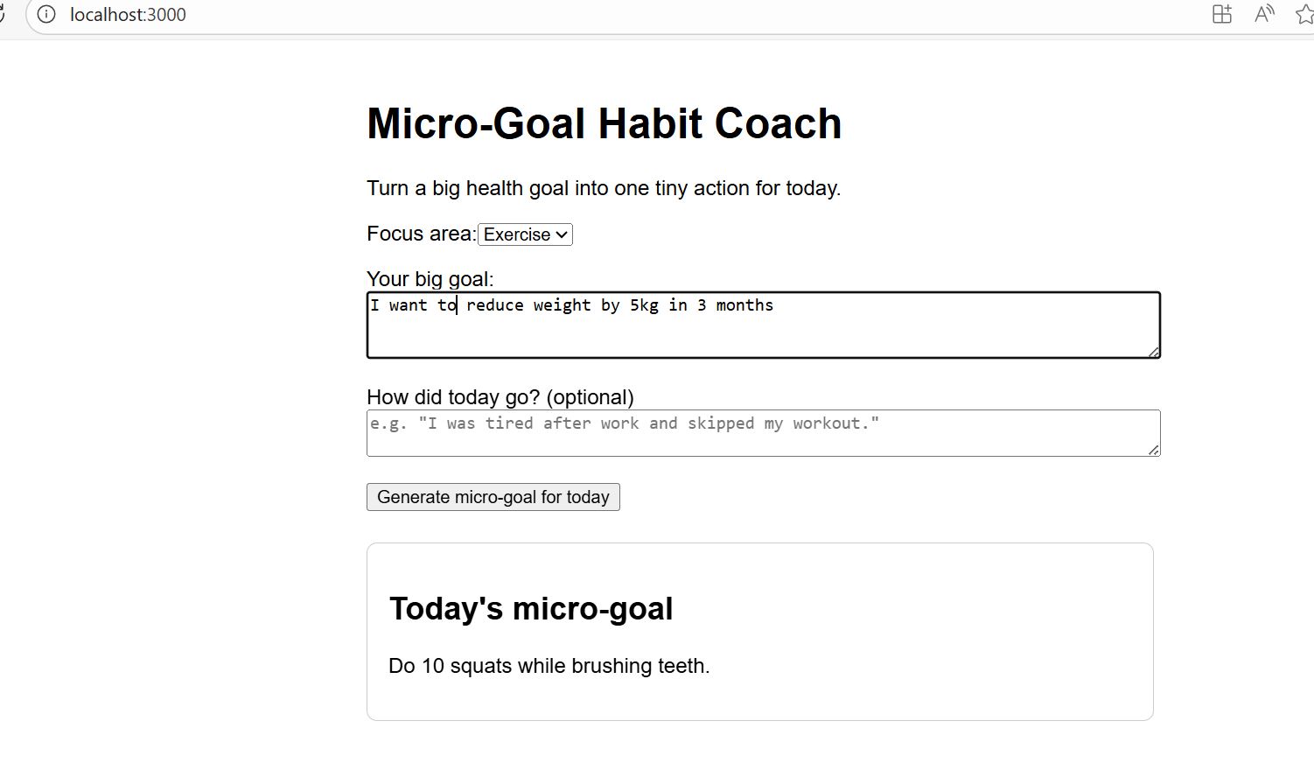Screen dimensions: 1314x770
Task: Click the read aloud icon in address bar
Action: click(1264, 14)
